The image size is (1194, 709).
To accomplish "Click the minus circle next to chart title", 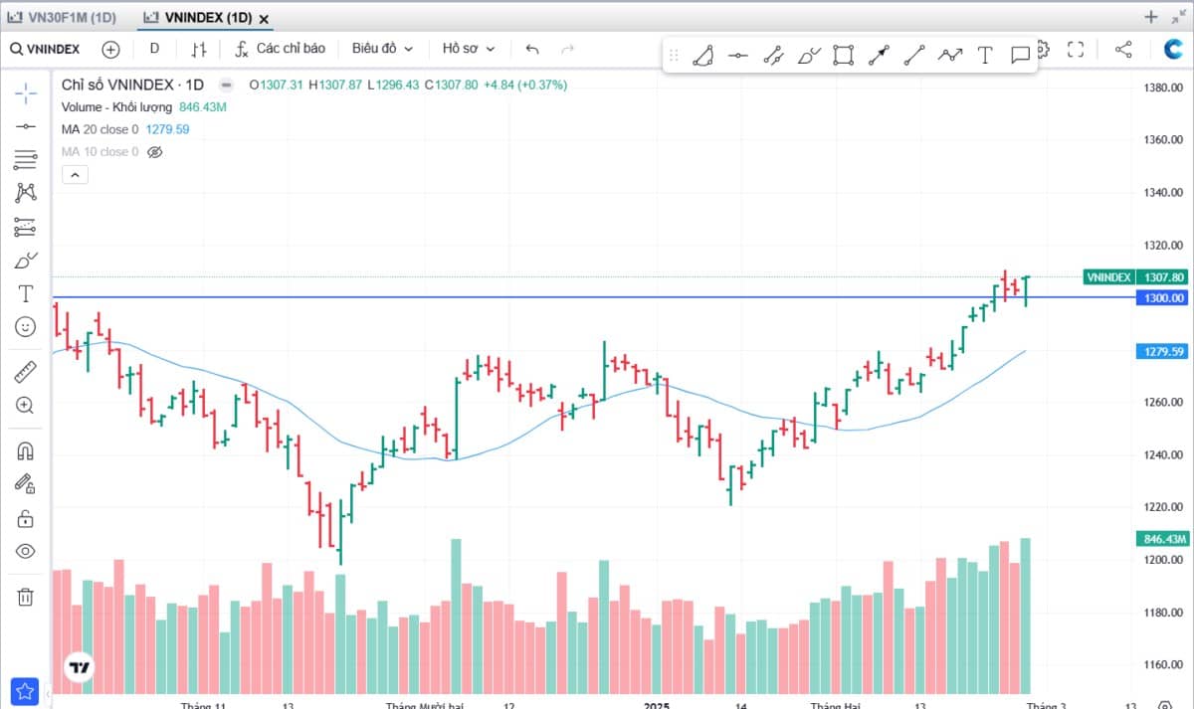I will pyautogui.click(x=226, y=86).
